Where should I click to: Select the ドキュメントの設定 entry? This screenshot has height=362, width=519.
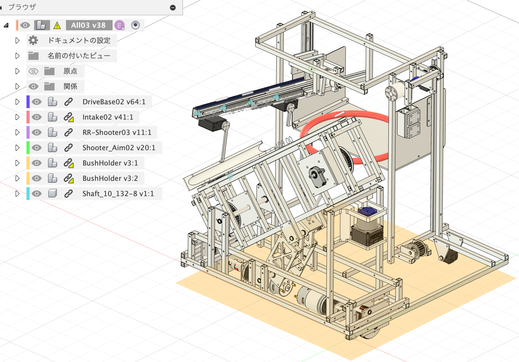coord(79,41)
